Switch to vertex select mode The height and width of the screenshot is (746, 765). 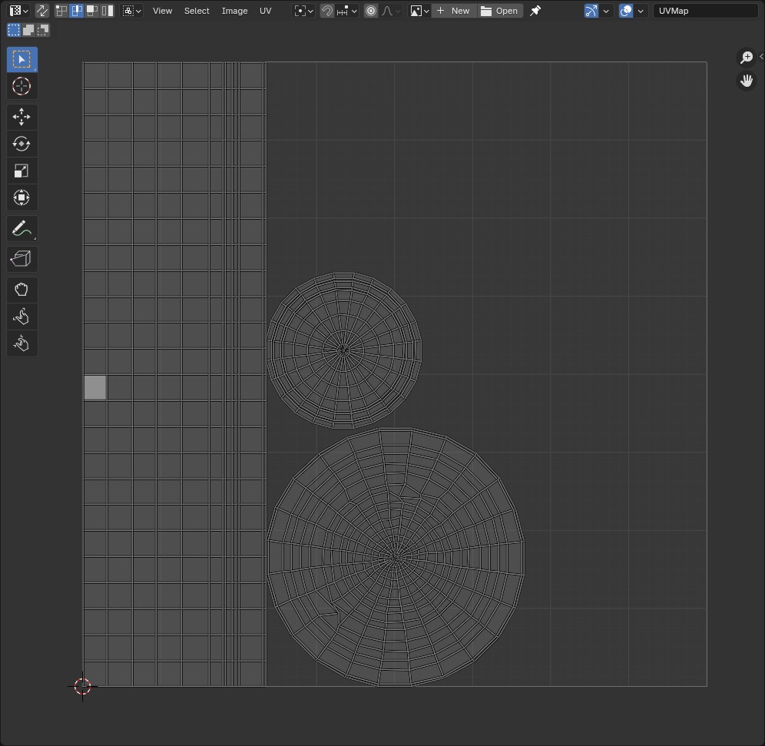[x=61, y=11]
